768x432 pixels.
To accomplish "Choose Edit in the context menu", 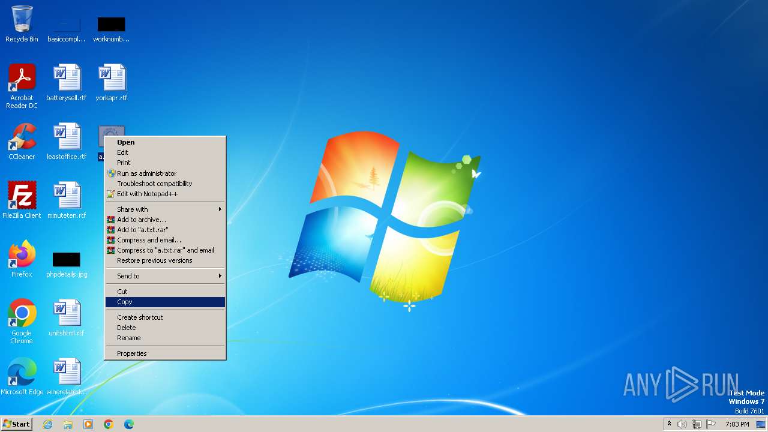I will click(x=165, y=152).
